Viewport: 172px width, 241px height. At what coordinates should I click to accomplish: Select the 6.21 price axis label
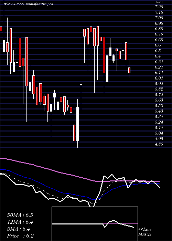pos(159,67)
